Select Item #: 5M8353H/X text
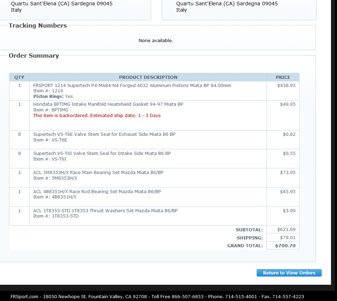Viewport: 337px width, 301px height. [55, 178]
